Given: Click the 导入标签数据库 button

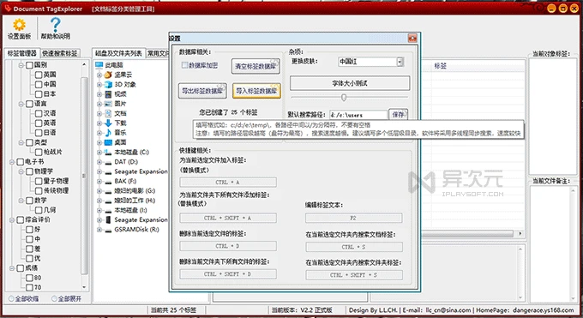Looking at the screenshot, I should [x=256, y=91].
